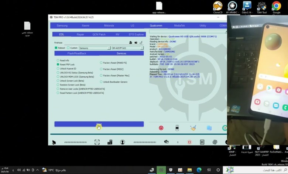Screen dimensions: 288x174
Task: Enable the Custom checkbox
Action: tap(68, 48)
